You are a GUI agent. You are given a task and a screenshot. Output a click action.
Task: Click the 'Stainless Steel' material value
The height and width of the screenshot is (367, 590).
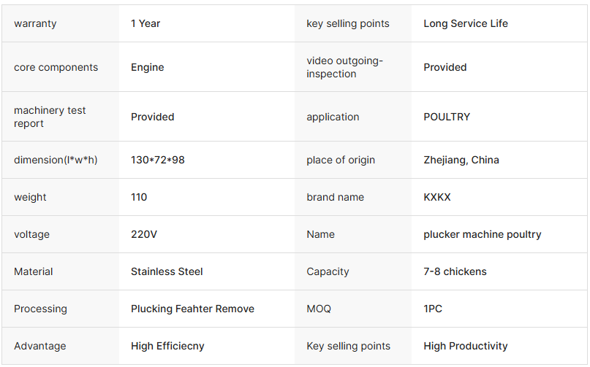pyautogui.click(x=167, y=271)
